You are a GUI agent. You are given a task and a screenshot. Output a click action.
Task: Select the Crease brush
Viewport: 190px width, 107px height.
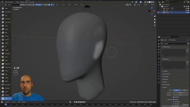pyautogui.click(x=6, y=36)
